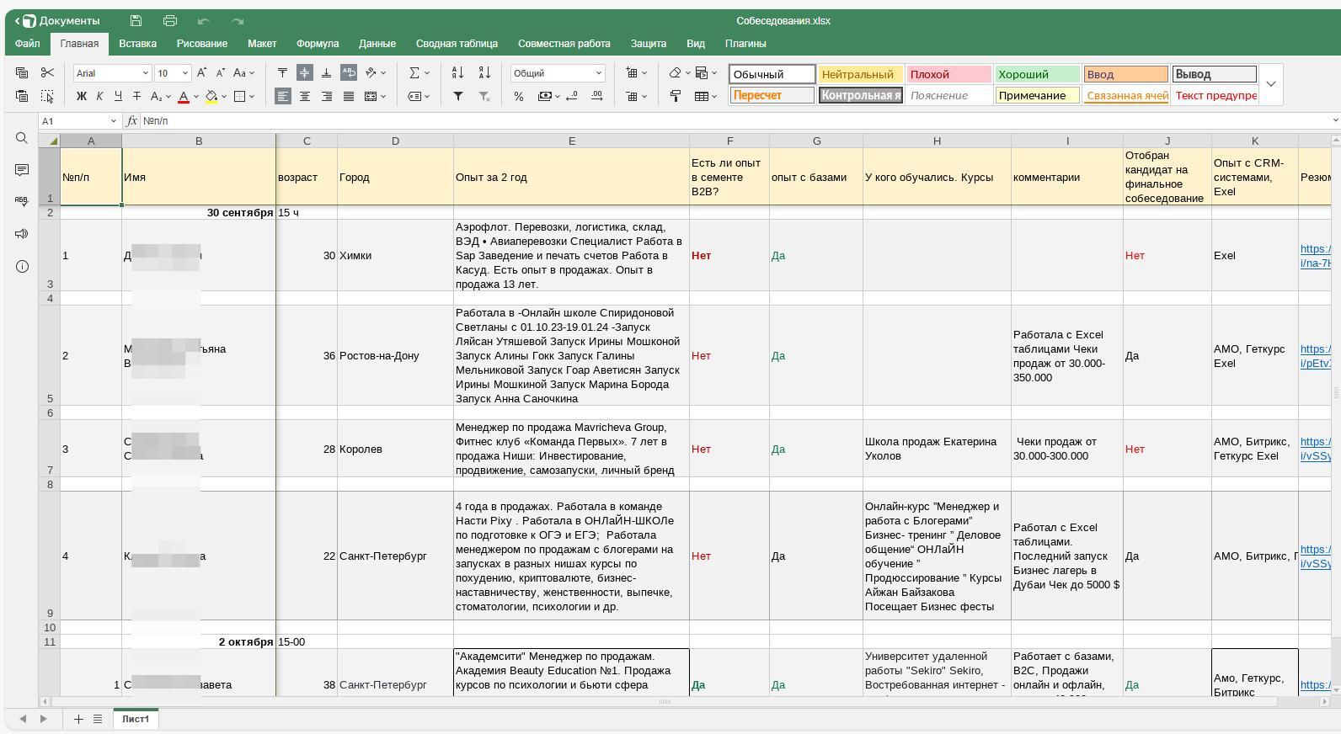Screen dimensions: 1341x734
Task: Click the increase decimal icon
Action: (597, 97)
